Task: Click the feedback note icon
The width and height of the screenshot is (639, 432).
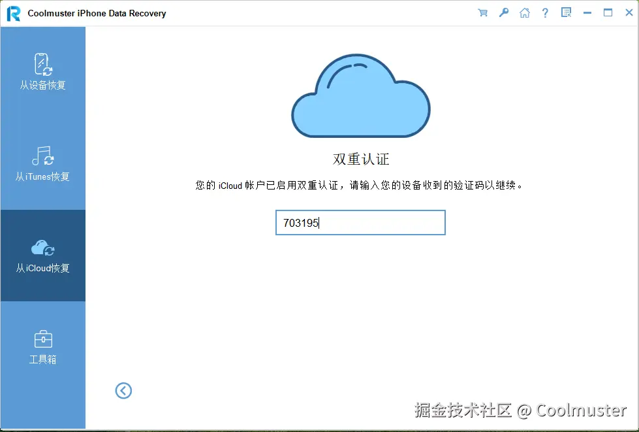Action: click(566, 12)
